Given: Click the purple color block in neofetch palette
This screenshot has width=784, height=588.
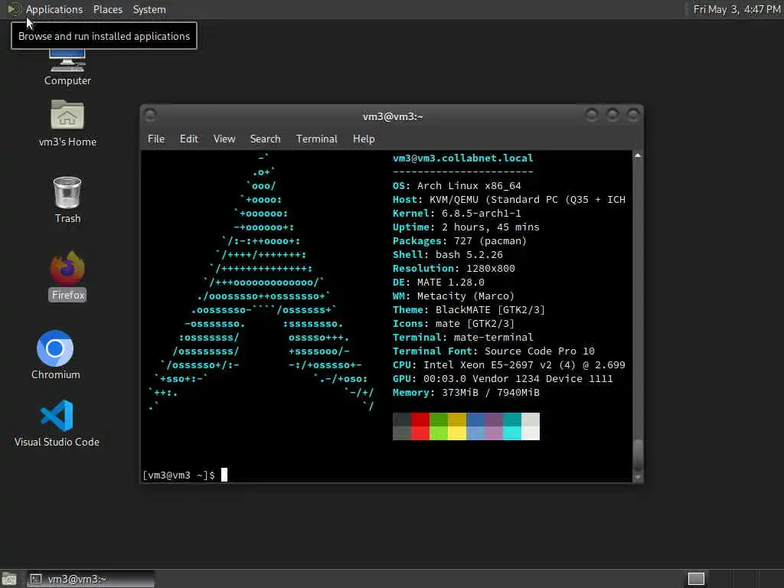Looking at the screenshot, I should click(x=494, y=426).
